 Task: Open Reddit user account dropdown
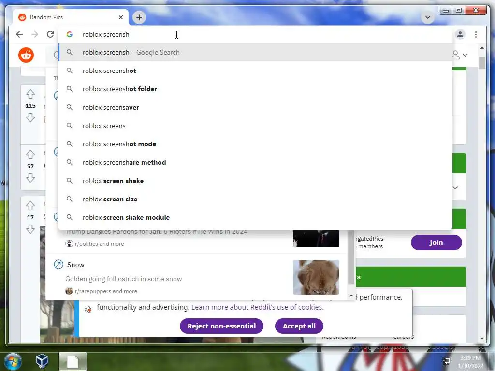pyautogui.click(x=460, y=55)
